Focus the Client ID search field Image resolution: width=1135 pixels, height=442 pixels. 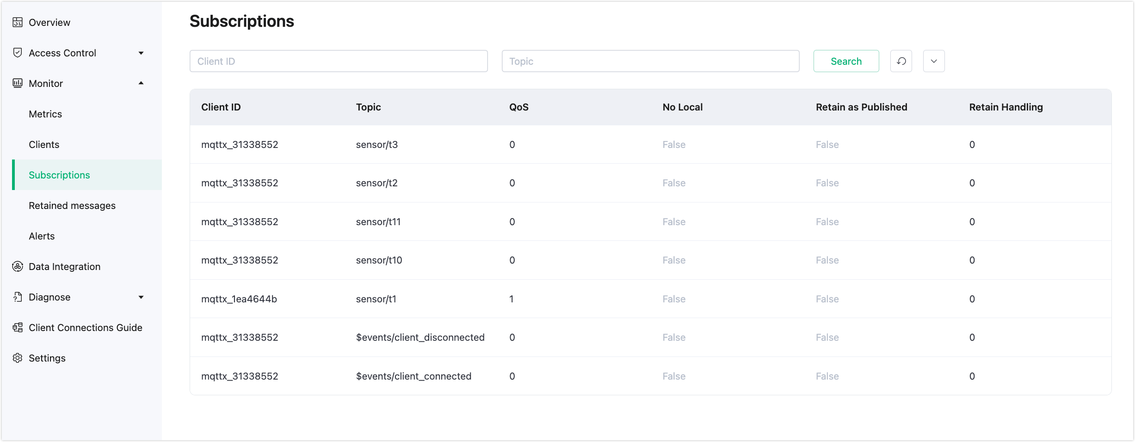(338, 61)
